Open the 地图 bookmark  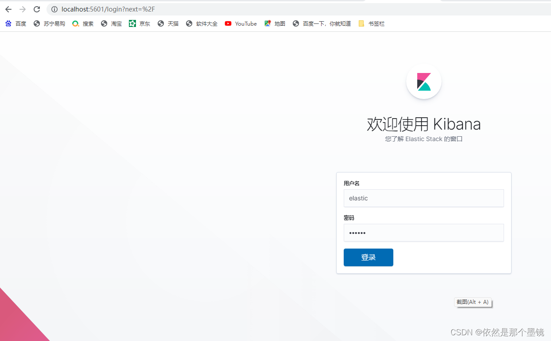(x=275, y=24)
